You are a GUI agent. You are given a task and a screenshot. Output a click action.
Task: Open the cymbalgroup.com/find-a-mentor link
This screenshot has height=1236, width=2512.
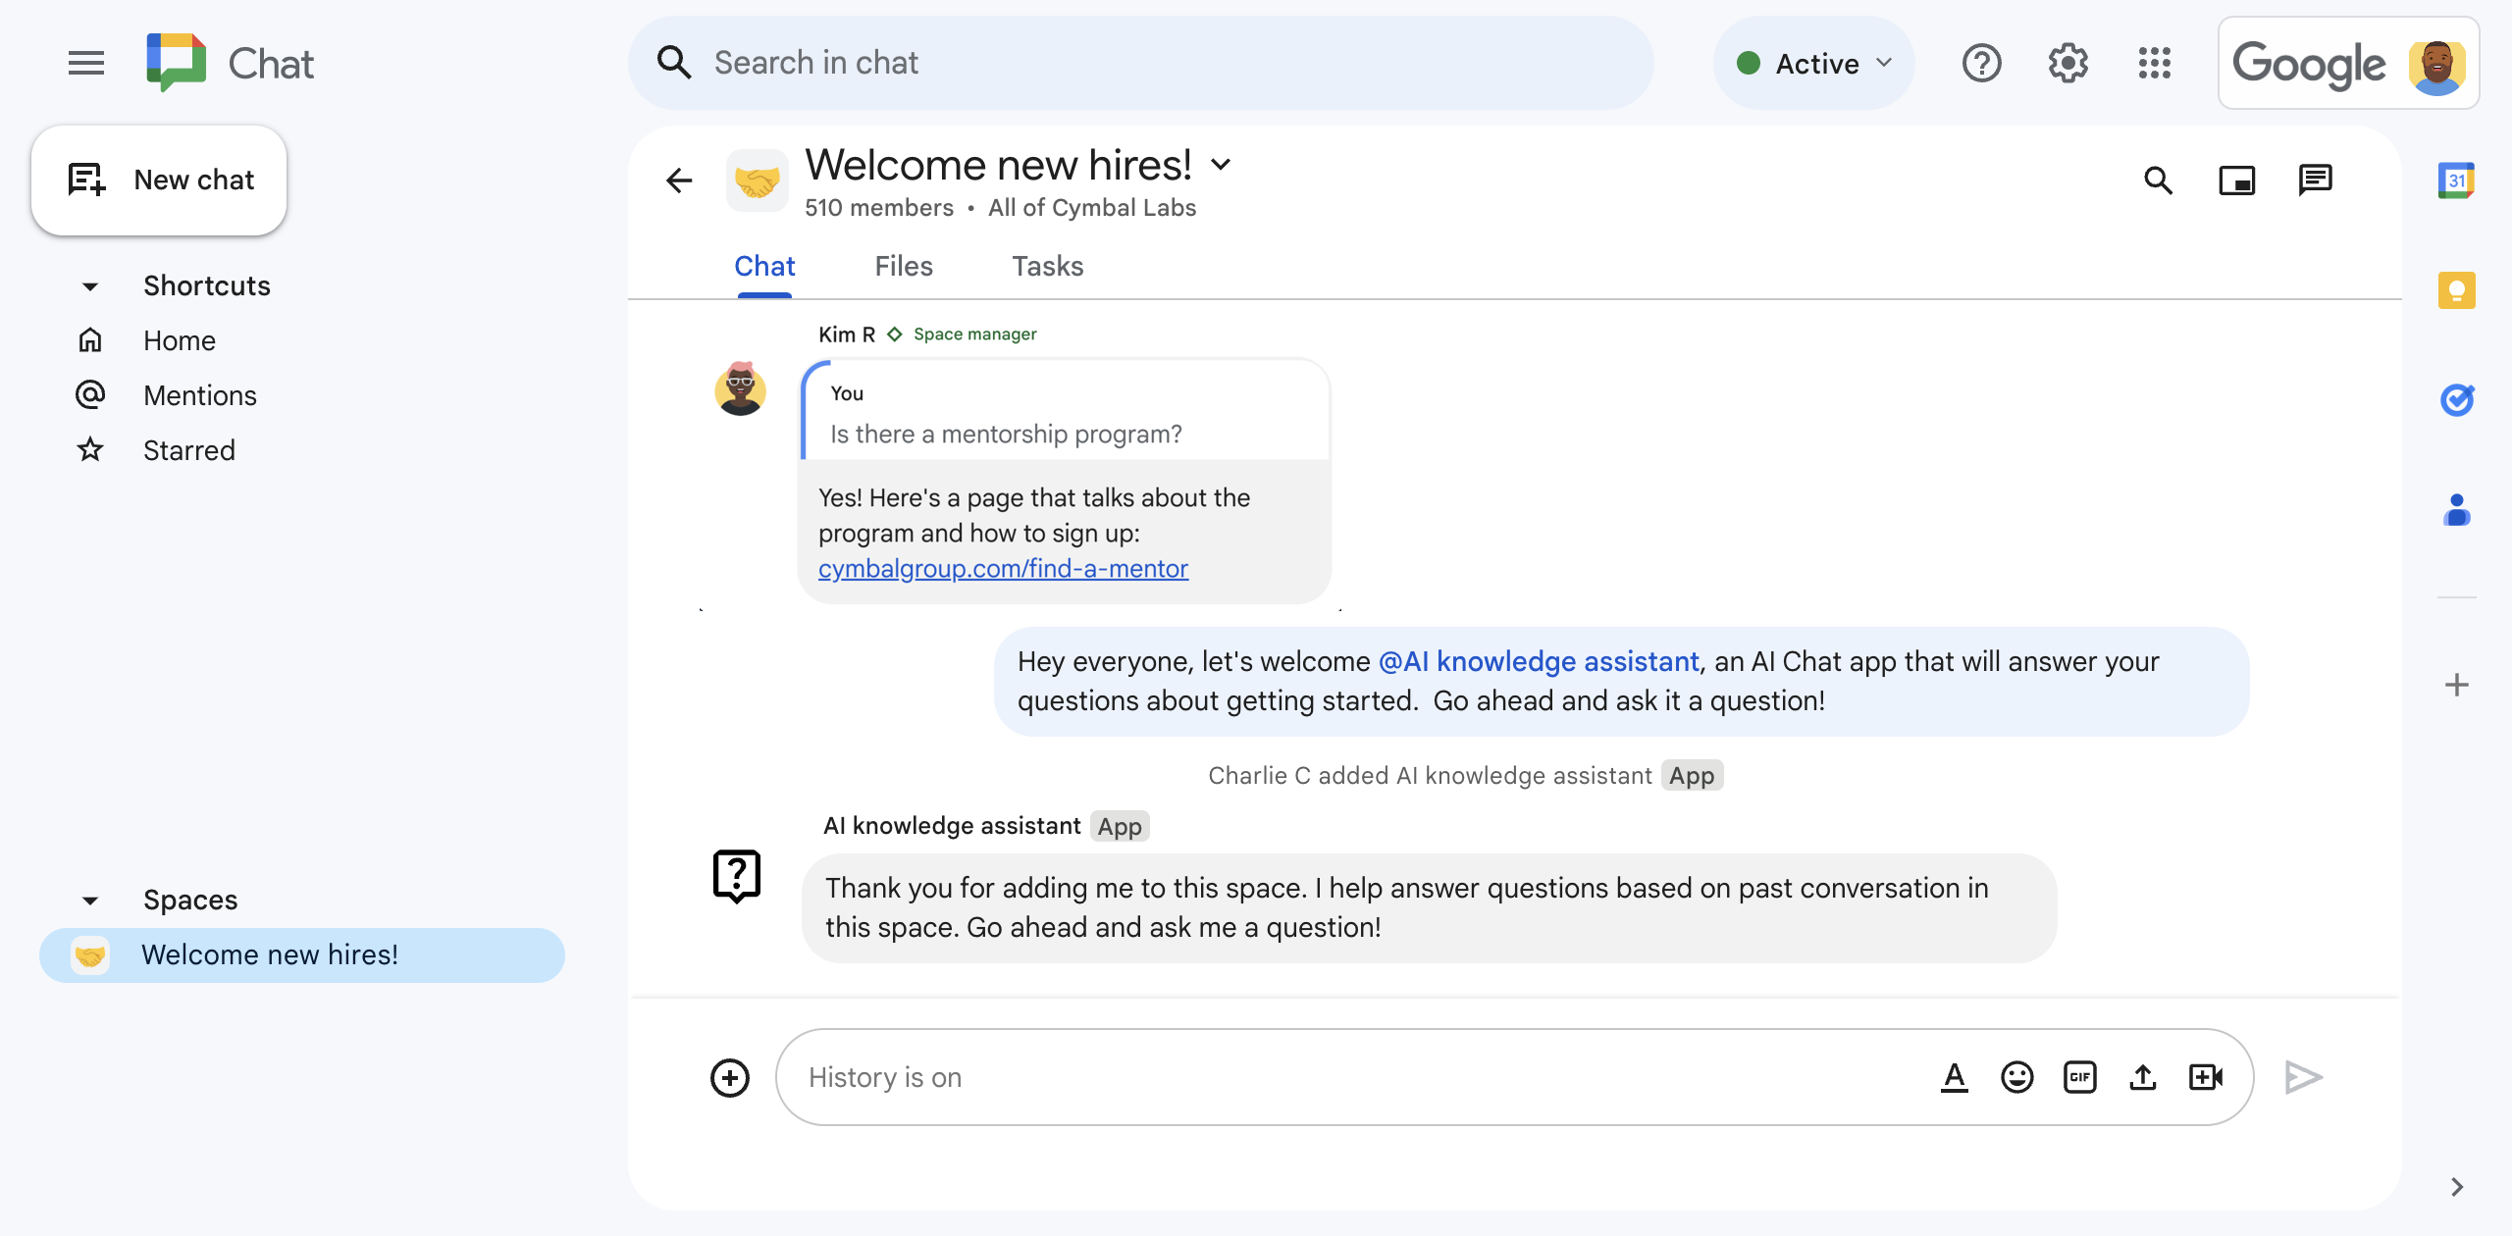[1003, 568]
